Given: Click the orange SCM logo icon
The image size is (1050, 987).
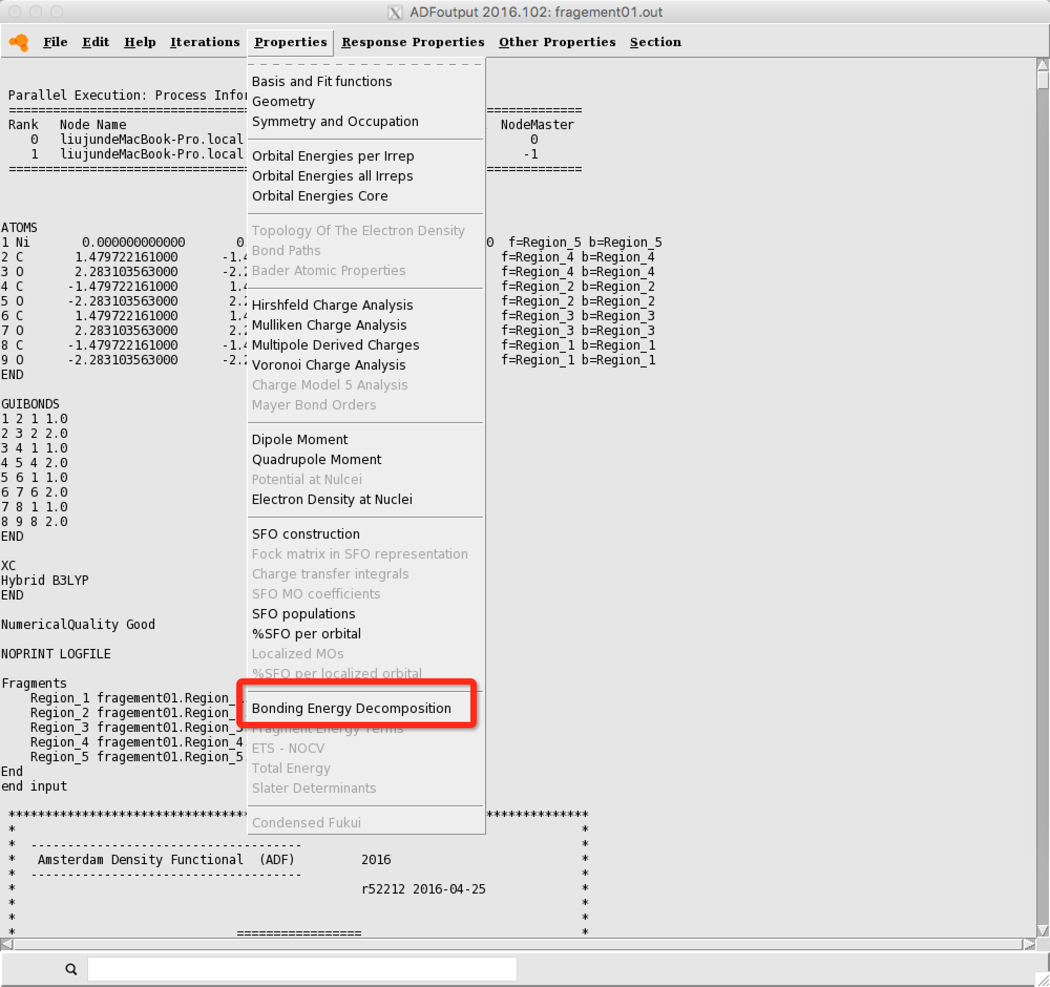Looking at the screenshot, I should pyautogui.click(x=19, y=42).
